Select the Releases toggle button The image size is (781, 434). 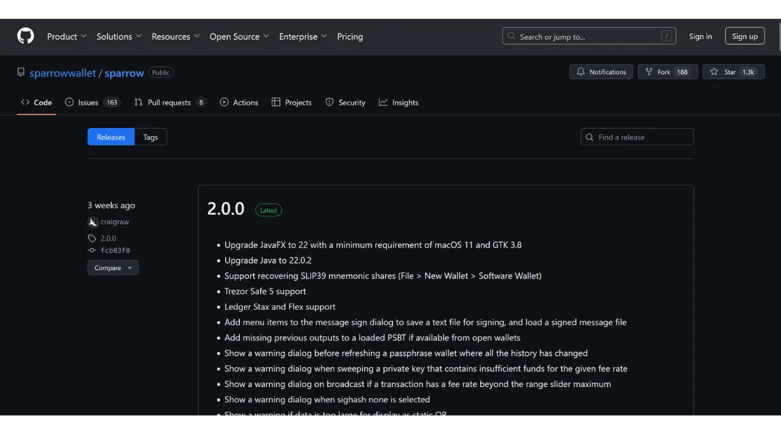(111, 137)
